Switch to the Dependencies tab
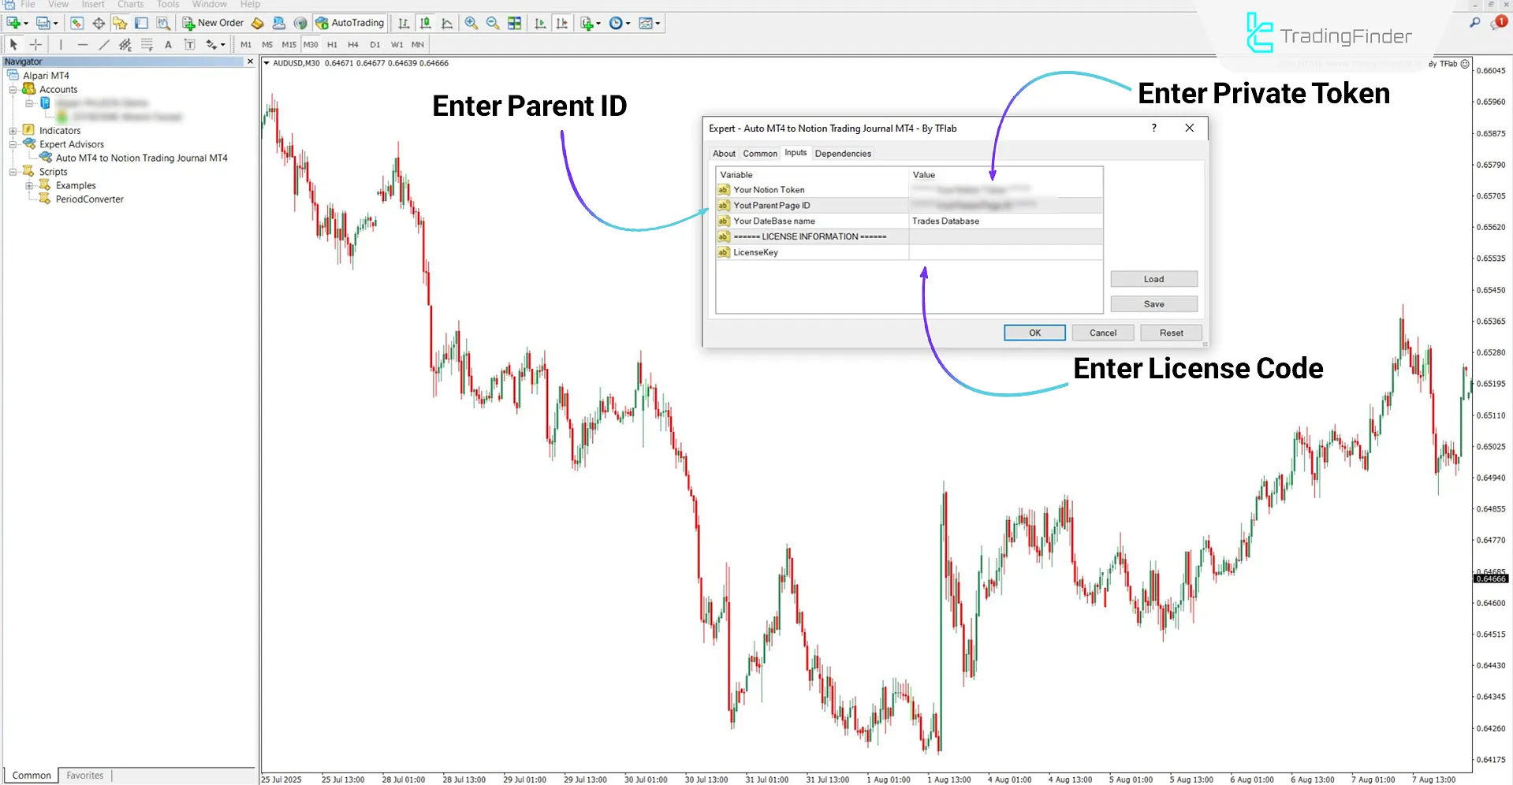This screenshot has width=1513, height=785. 843,153
